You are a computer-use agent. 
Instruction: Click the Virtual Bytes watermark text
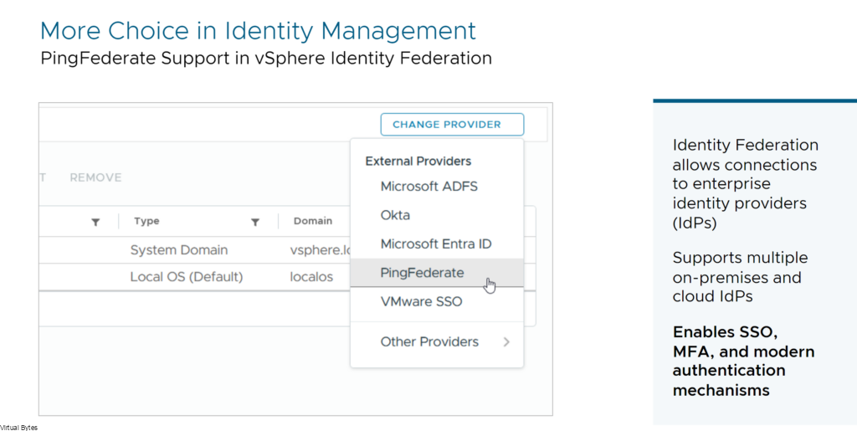(18, 428)
